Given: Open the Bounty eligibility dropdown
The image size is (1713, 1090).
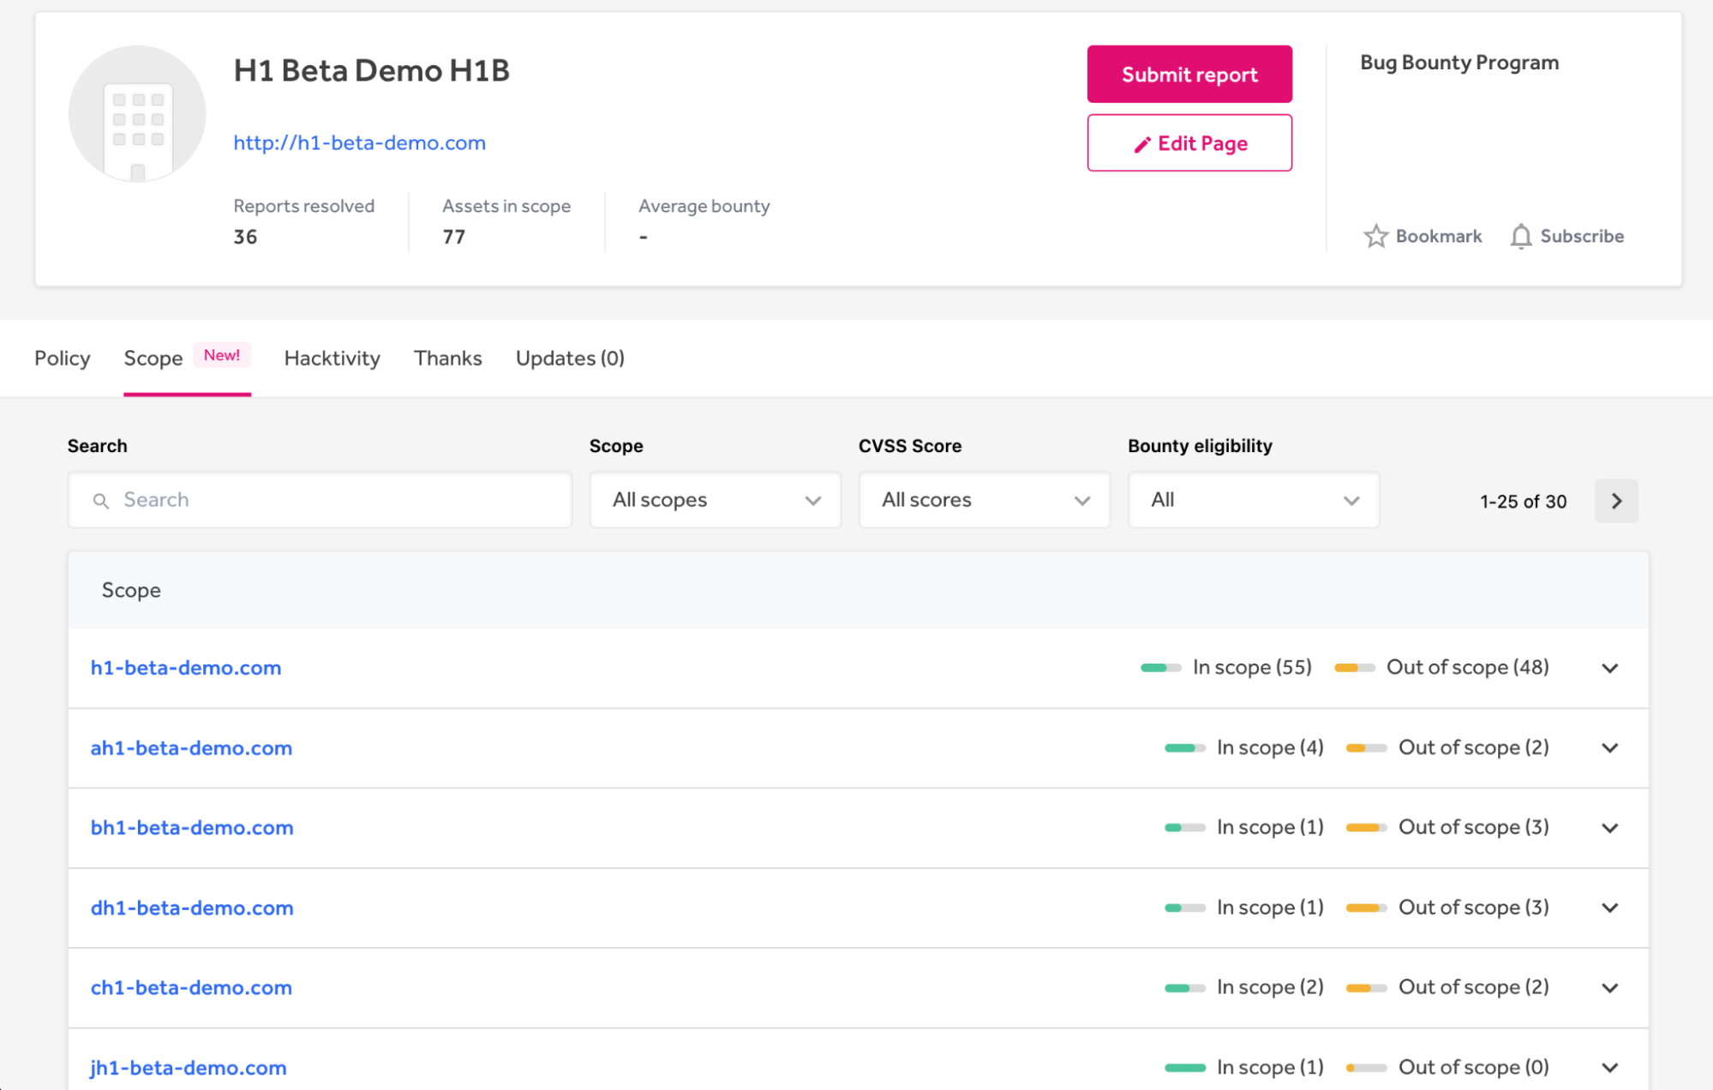Looking at the screenshot, I should point(1253,500).
